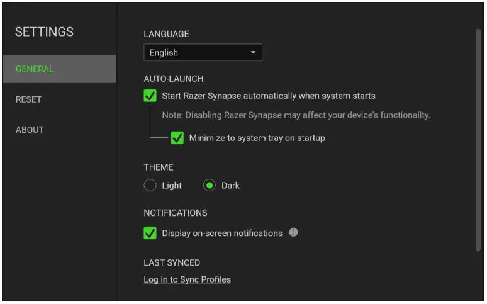Click the "Display on-screen notifications" label text

click(222, 233)
